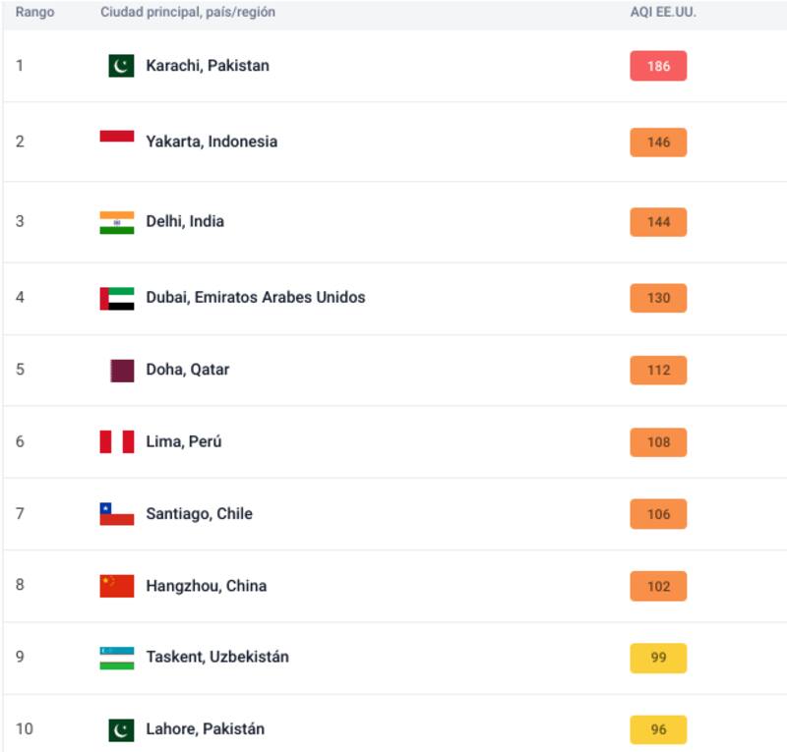This screenshot has height=752, width=787.
Task: Click the Chile flag next to Santiago
Action: click(117, 514)
